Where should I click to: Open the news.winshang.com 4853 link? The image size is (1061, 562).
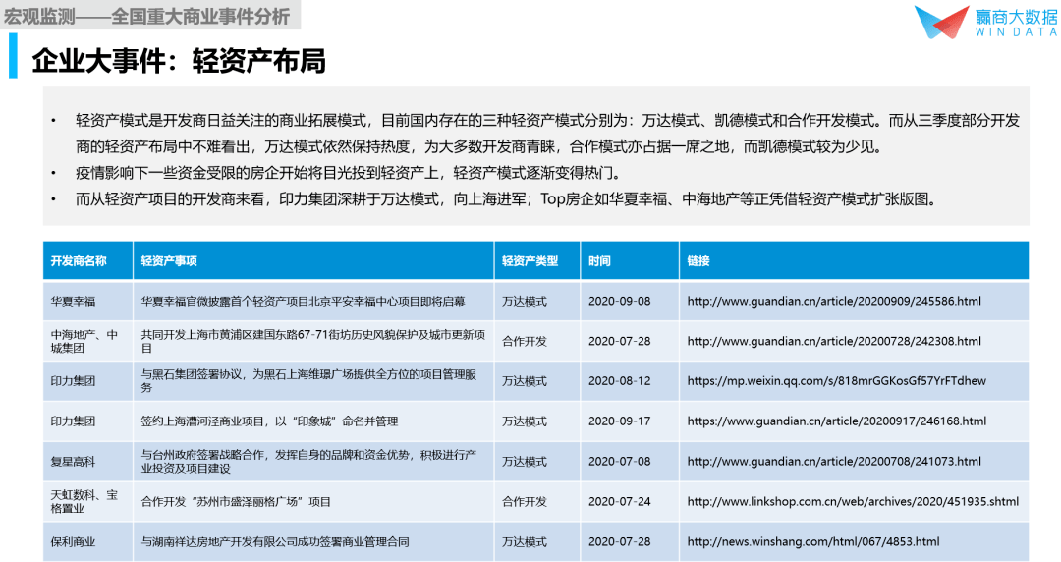coord(813,541)
